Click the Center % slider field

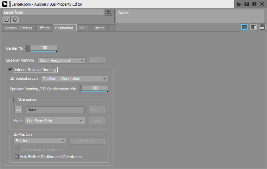point(44,48)
